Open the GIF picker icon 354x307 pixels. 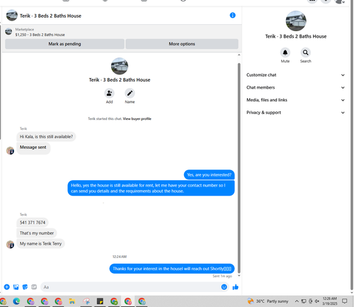click(34, 287)
